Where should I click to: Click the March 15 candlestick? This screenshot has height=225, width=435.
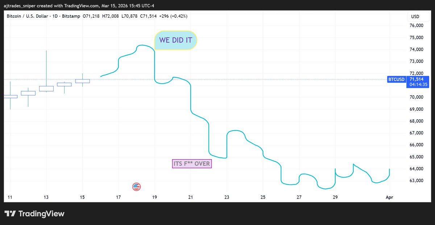point(82,81)
